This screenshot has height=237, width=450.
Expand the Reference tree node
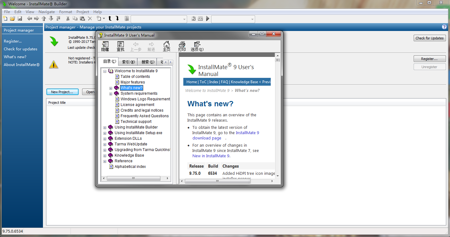click(105, 161)
